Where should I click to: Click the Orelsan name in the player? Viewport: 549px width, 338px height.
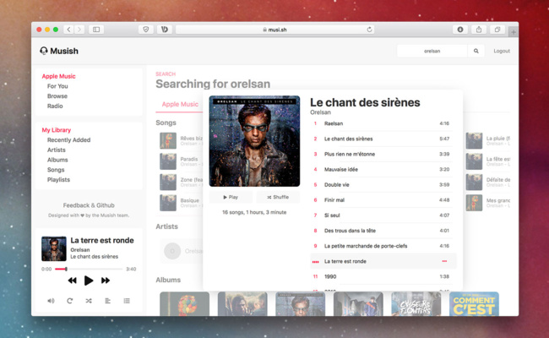[x=80, y=250]
